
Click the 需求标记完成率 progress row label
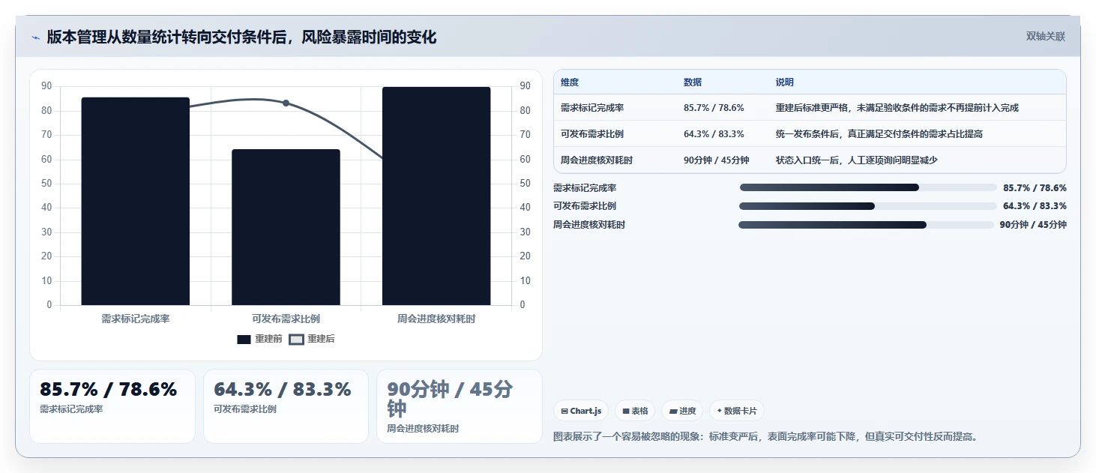pos(585,188)
